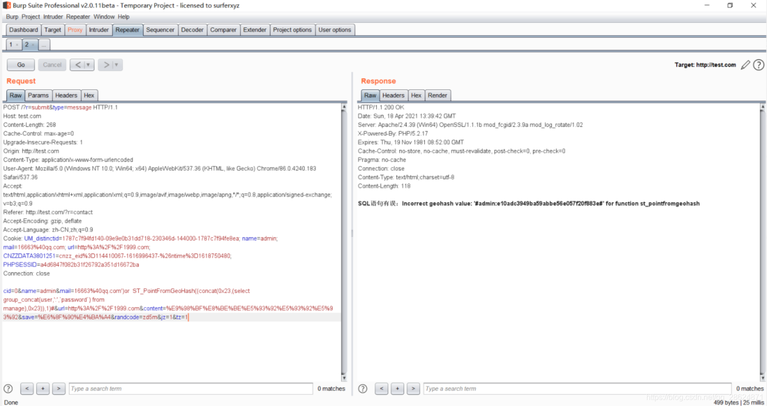Click the Go button to send request

(21, 65)
